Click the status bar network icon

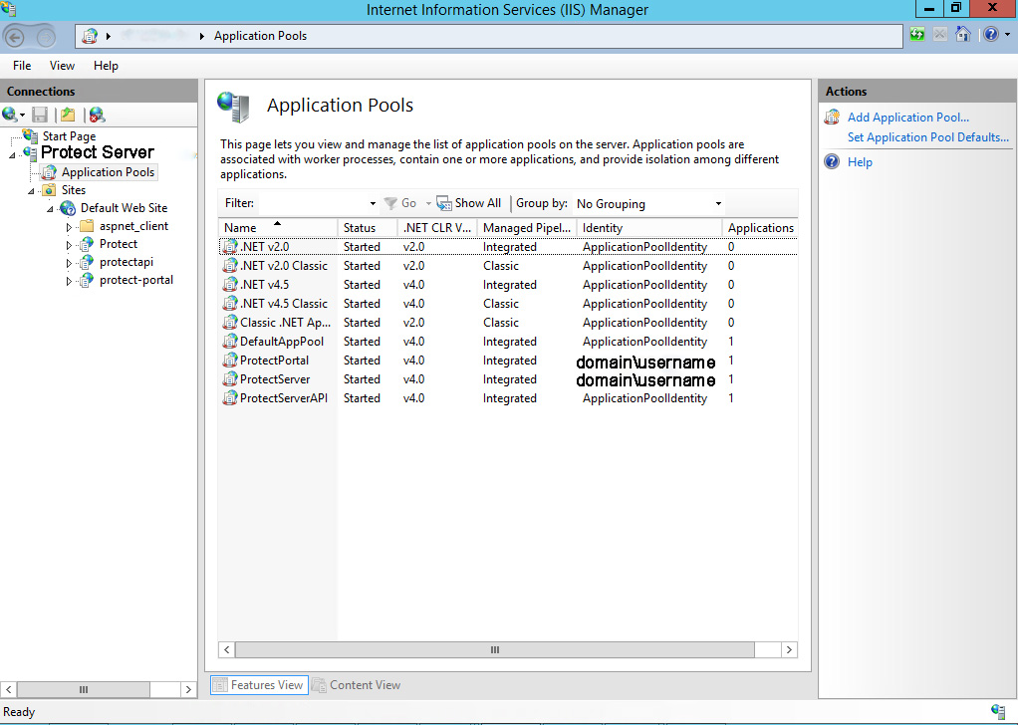click(x=998, y=711)
